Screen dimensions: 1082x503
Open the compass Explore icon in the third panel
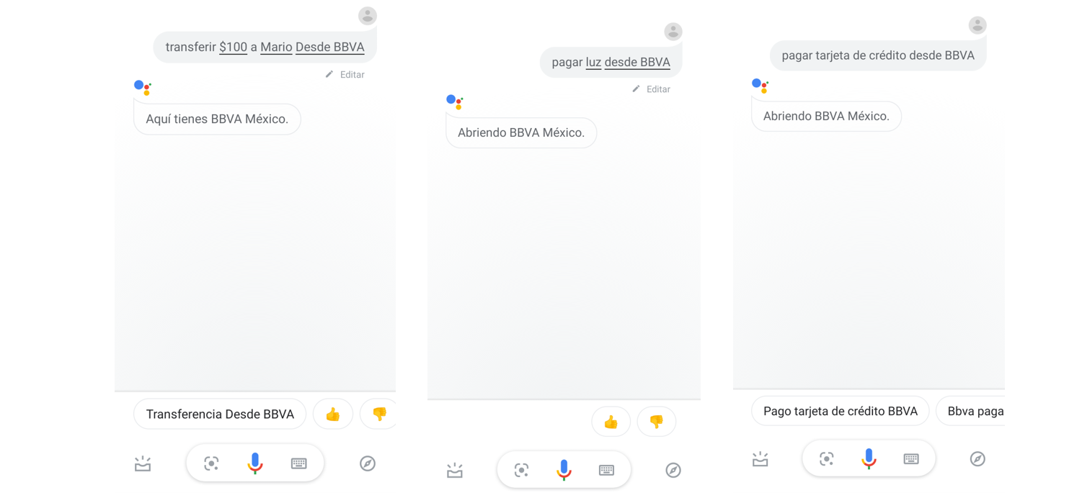click(977, 459)
